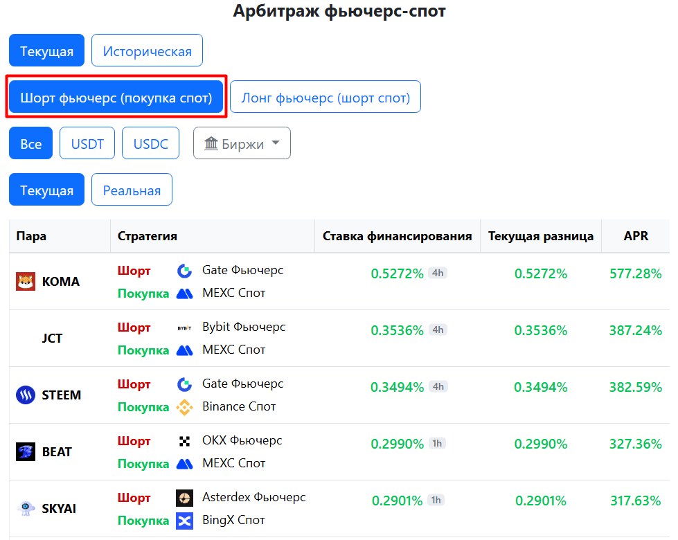This screenshot has width=678, height=540.
Task: Click the BingX icon in the SKYAI row
Action: point(185,521)
